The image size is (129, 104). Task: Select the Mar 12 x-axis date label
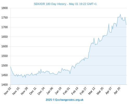pos(91,91)
